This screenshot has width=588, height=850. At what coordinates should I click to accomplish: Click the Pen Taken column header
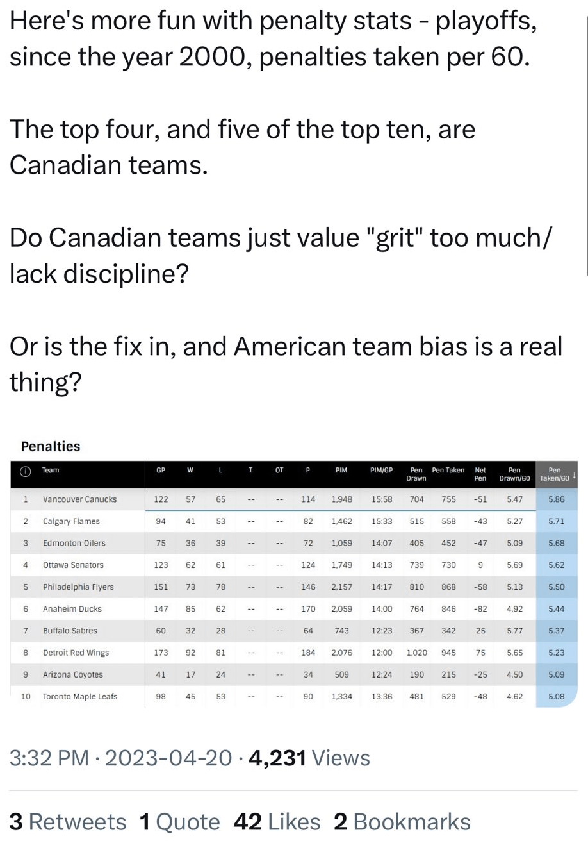(448, 471)
